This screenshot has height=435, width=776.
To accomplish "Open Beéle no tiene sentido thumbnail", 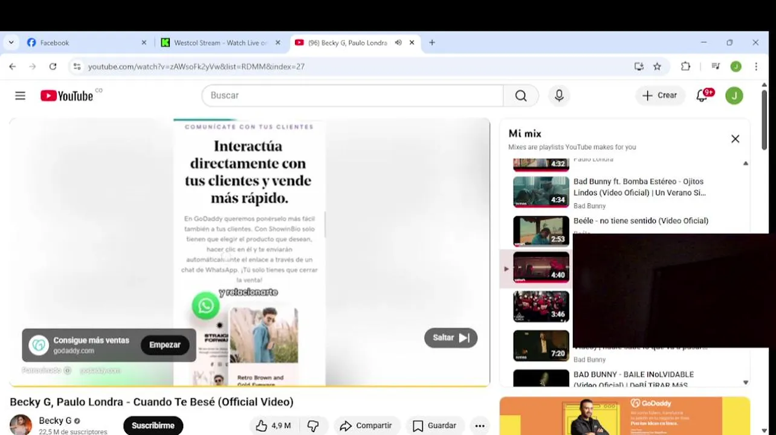I will pyautogui.click(x=541, y=231).
